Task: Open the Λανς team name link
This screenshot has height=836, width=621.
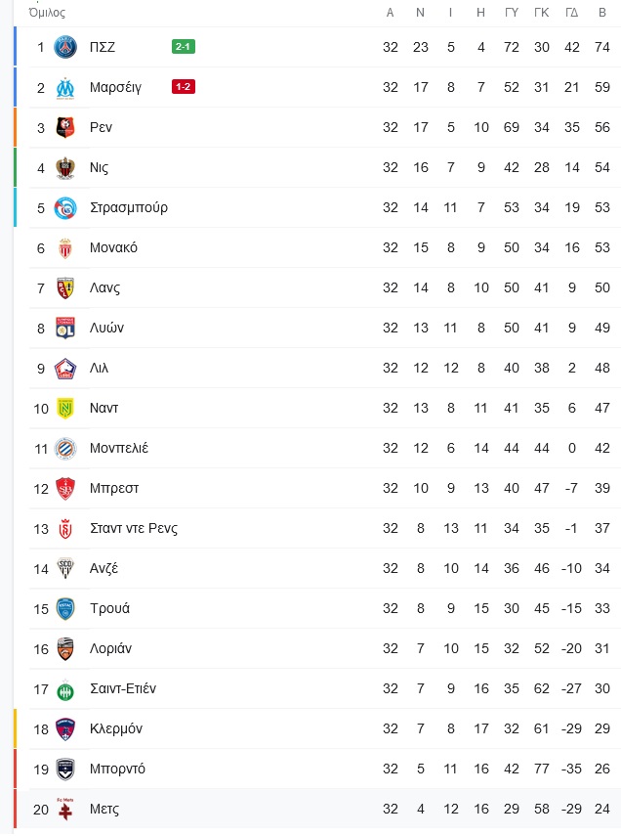Action: click(104, 287)
